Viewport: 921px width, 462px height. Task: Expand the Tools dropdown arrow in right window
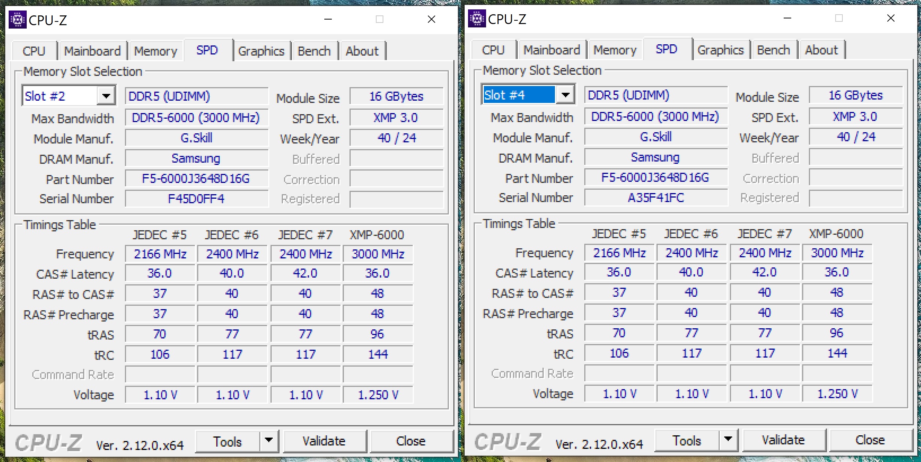(728, 440)
